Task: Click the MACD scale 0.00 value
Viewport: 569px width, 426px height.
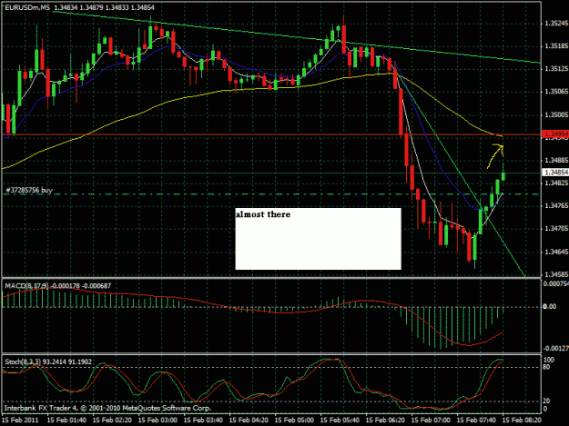Action: 549,307
